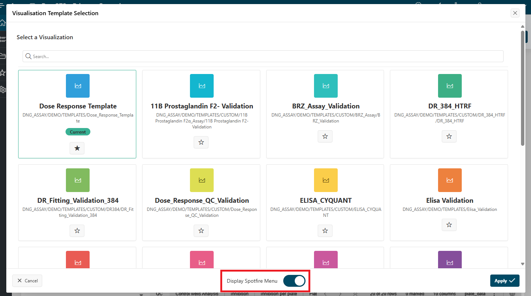Favorite the ELISA_CYQUANT template
The height and width of the screenshot is (296, 531).
click(x=325, y=231)
